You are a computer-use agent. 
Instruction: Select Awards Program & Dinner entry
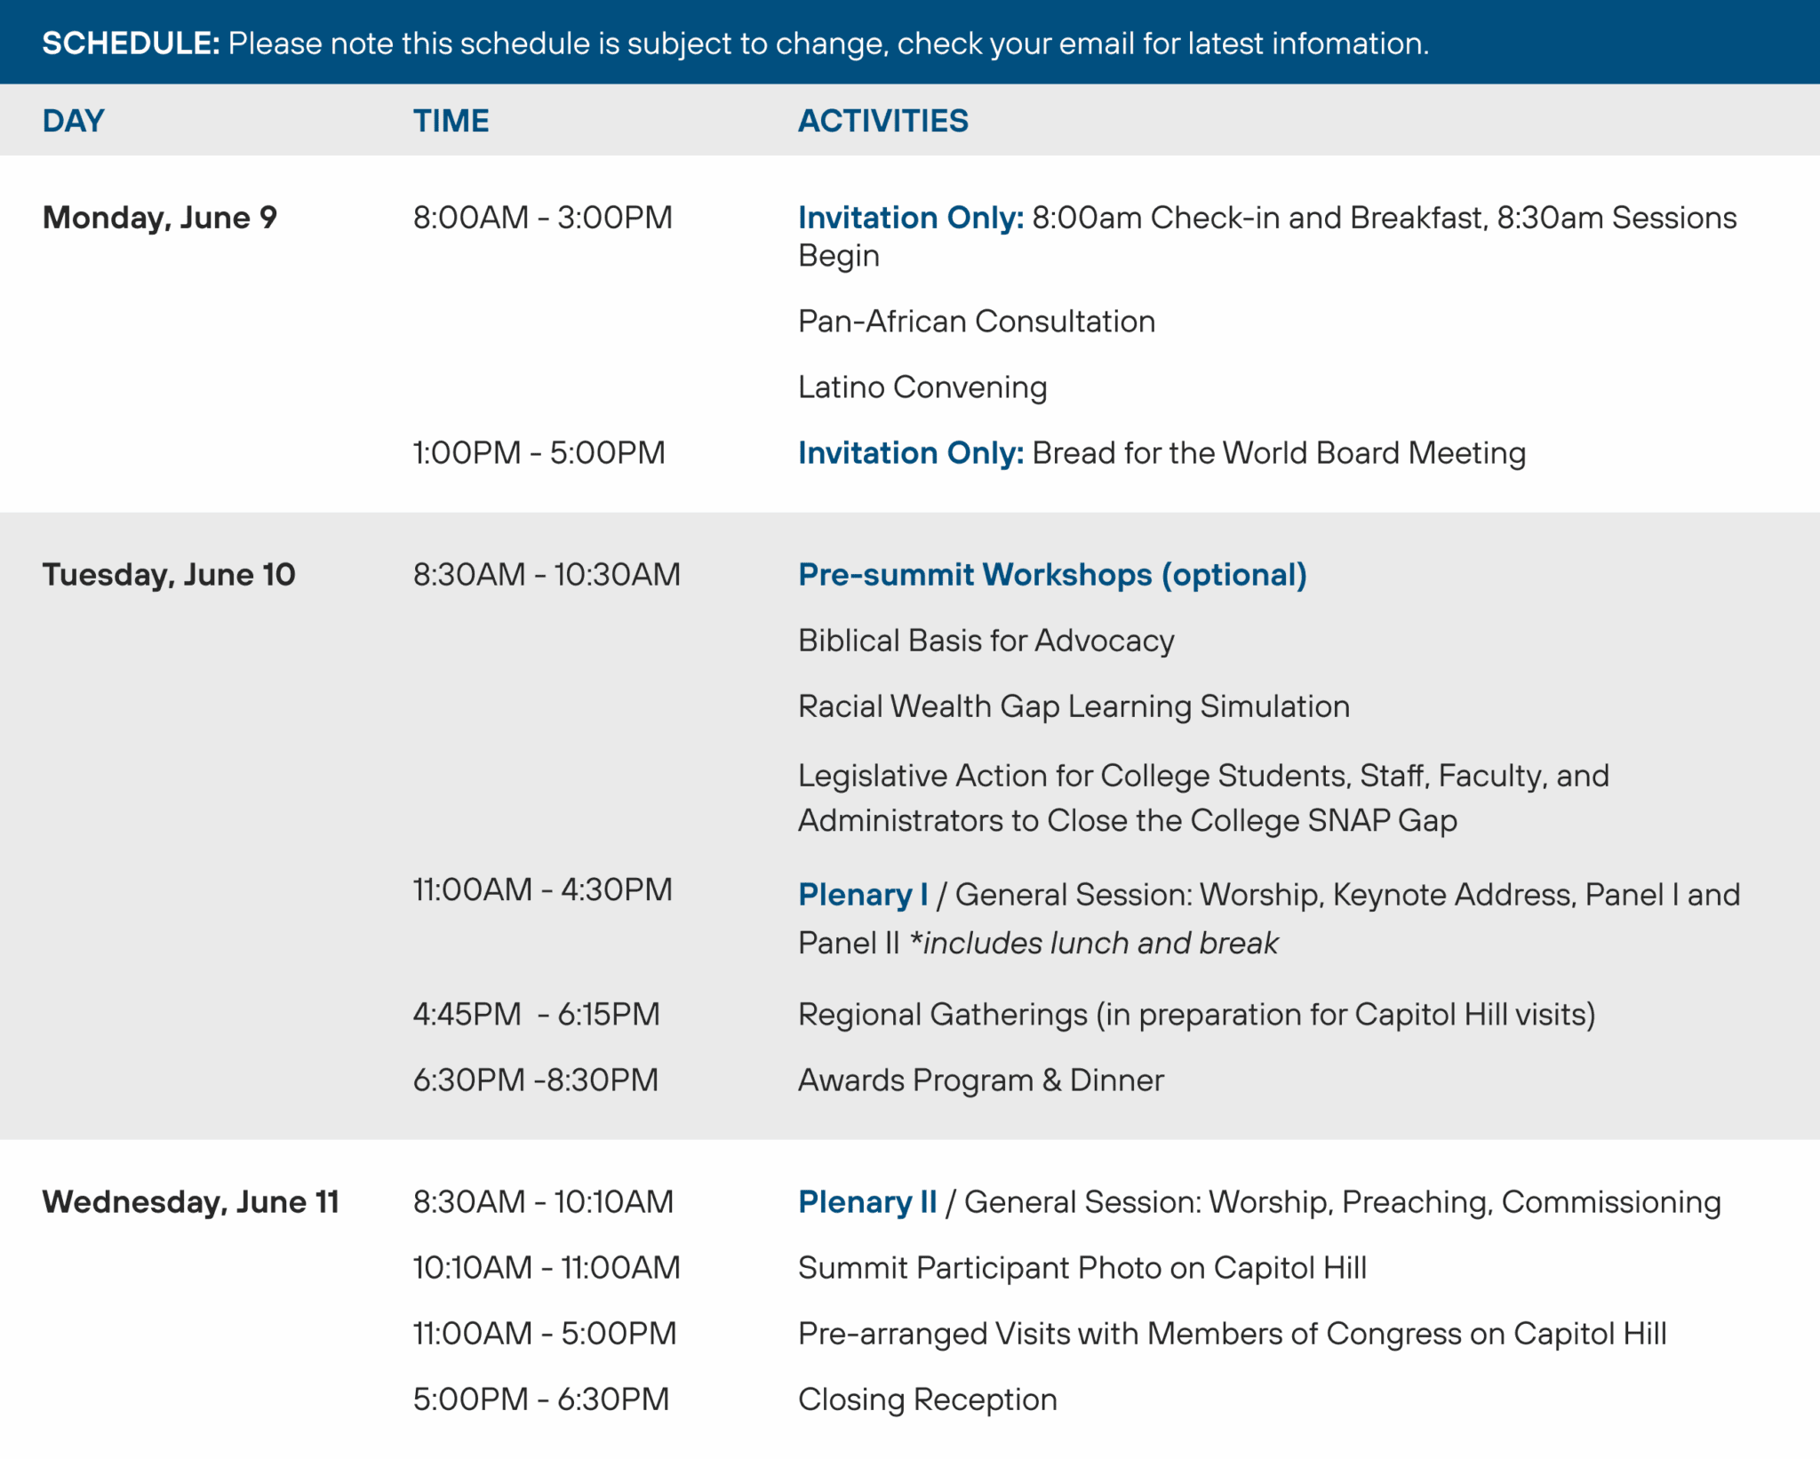[x=981, y=1080]
